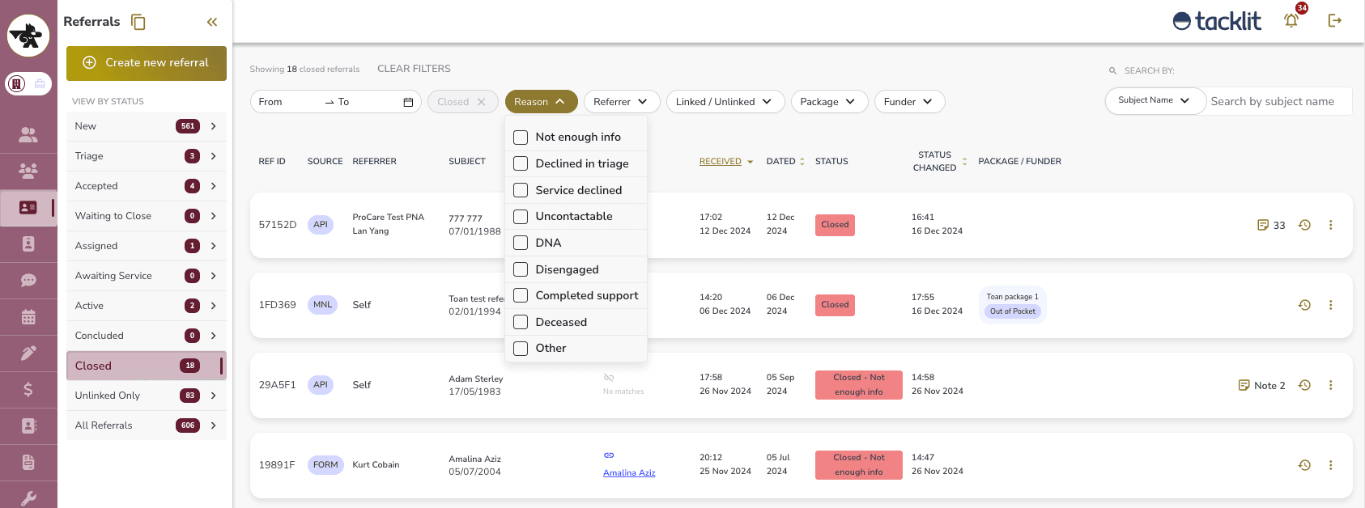Open notifications bell with 34 badge
1365x508 pixels.
coord(1291,20)
